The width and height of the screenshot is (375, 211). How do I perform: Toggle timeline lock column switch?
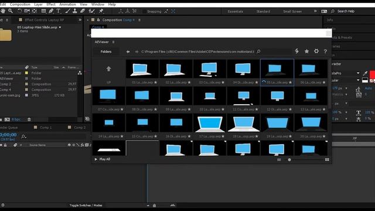click(5, 145)
